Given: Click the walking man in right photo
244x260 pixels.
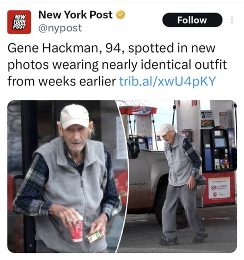Looking at the screenshot, I should click(x=181, y=184).
